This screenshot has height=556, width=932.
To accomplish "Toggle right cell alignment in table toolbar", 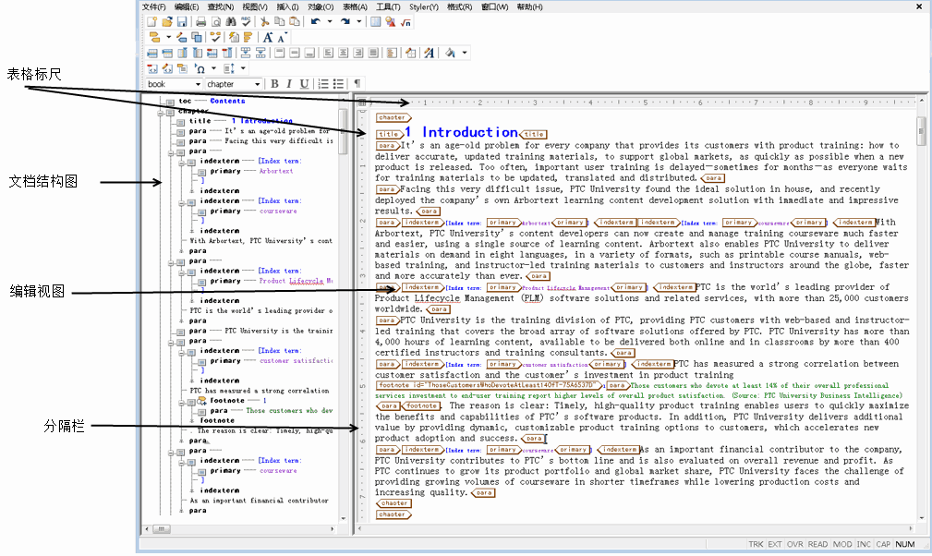I will tap(357, 53).
